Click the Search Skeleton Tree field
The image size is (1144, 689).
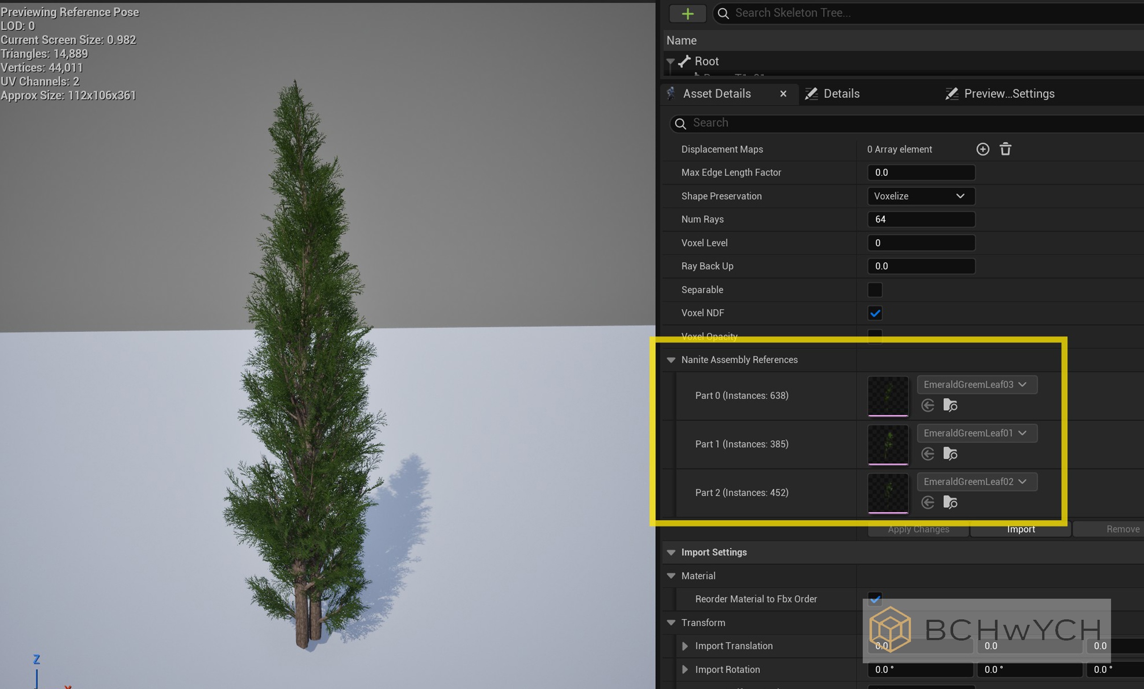pyautogui.click(x=929, y=13)
